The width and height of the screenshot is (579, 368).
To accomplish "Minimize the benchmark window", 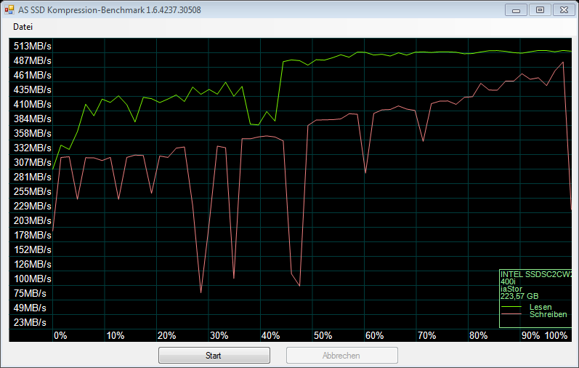I will click(516, 9).
